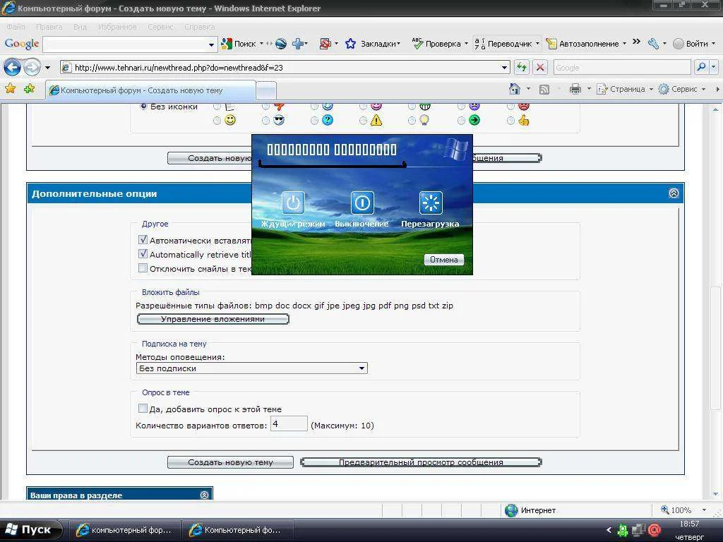The image size is (723, 542).
Task: Click the Standby (Ждущий режим) power icon
Action: [x=293, y=203]
